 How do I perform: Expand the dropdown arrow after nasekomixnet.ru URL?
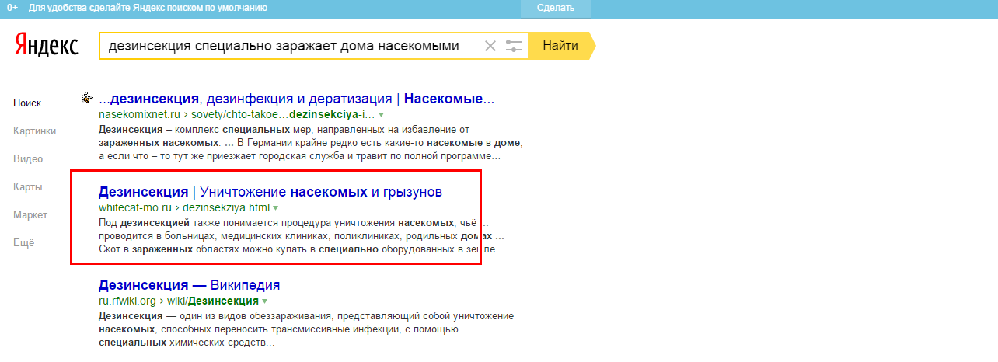[x=382, y=115]
